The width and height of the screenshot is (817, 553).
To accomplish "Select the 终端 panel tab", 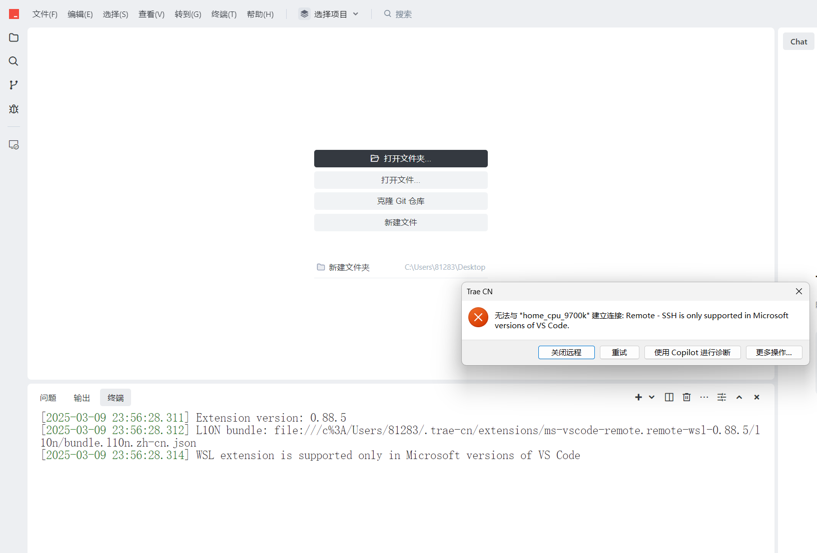I will pyautogui.click(x=116, y=398).
